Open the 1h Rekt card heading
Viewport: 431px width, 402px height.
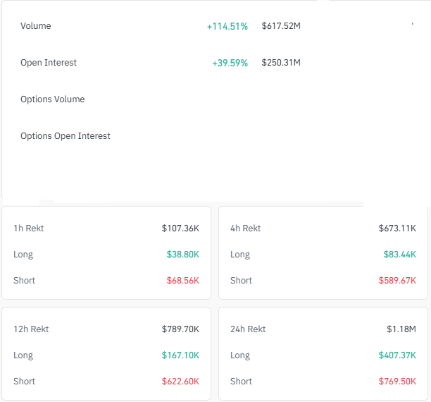[29, 229]
